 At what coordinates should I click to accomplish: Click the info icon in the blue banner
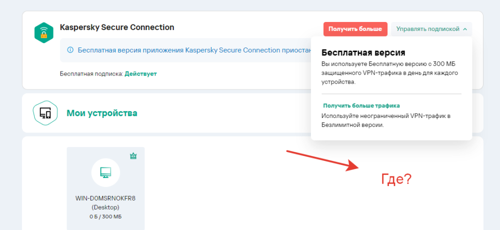point(70,50)
